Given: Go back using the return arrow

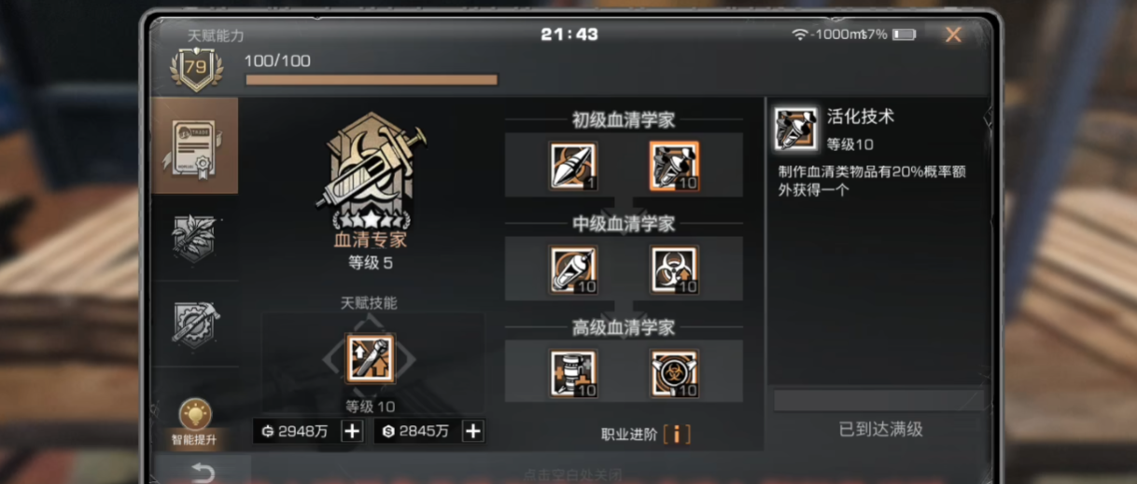Looking at the screenshot, I should 202,473.
